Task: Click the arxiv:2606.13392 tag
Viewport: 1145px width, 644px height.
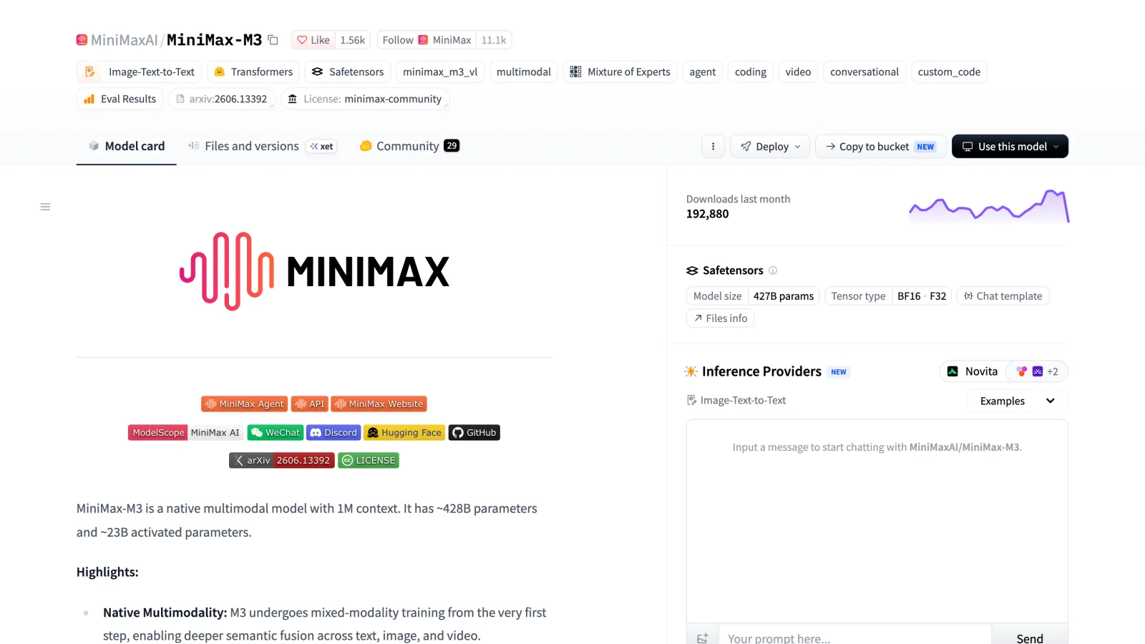Action: tap(221, 99)
